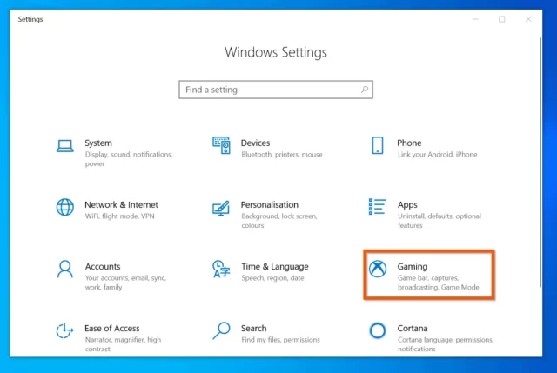This screenshot has height=373, width=557.
Task: Open the Gaming heading
Action: (x=413, y=267)
